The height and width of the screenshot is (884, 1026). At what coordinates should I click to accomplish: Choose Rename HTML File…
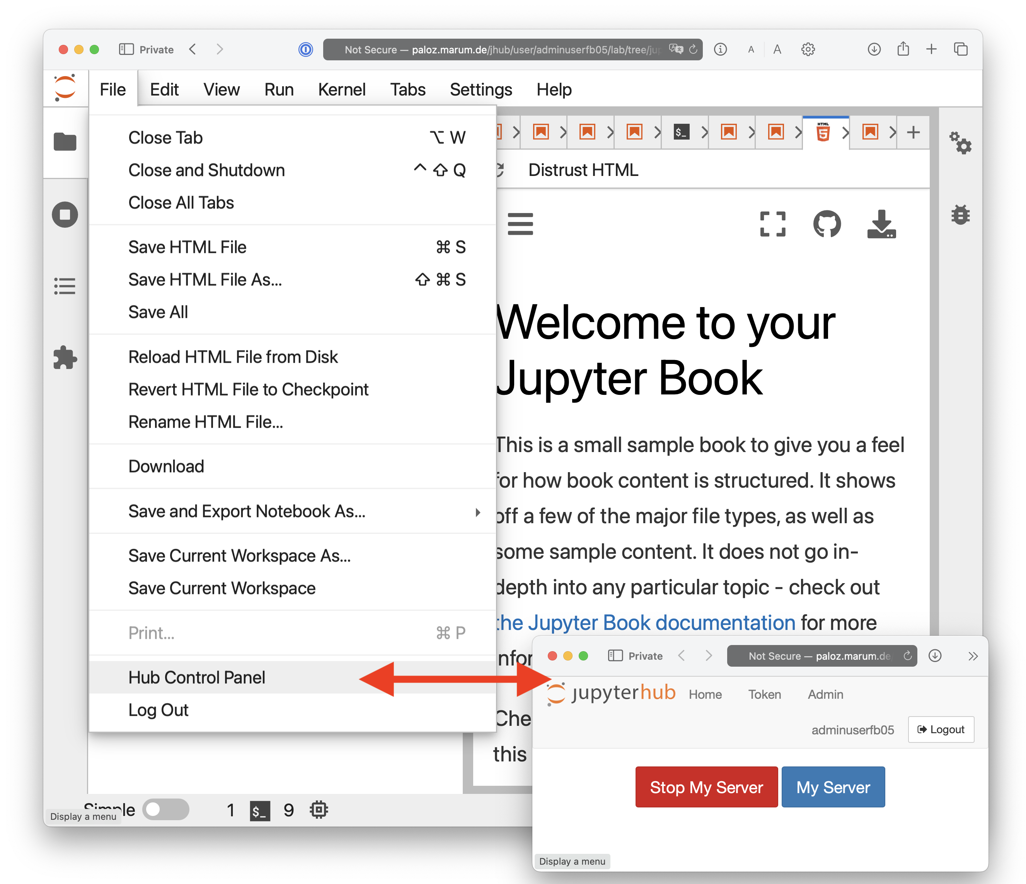click(293, 422)
